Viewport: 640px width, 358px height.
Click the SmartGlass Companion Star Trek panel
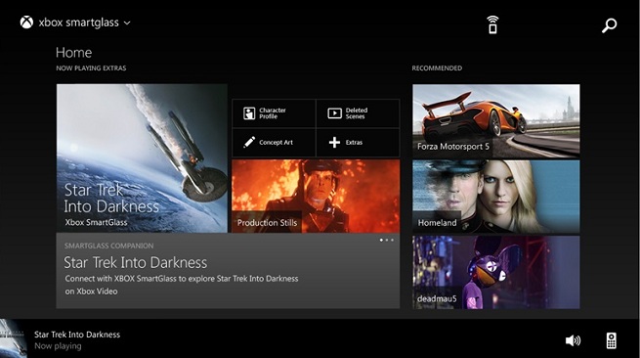click(228, 271)
